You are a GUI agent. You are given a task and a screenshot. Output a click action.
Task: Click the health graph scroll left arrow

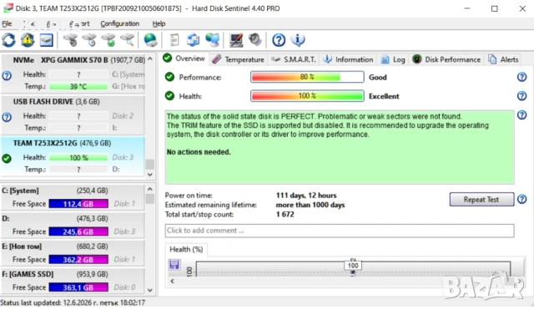pos(173,281)
